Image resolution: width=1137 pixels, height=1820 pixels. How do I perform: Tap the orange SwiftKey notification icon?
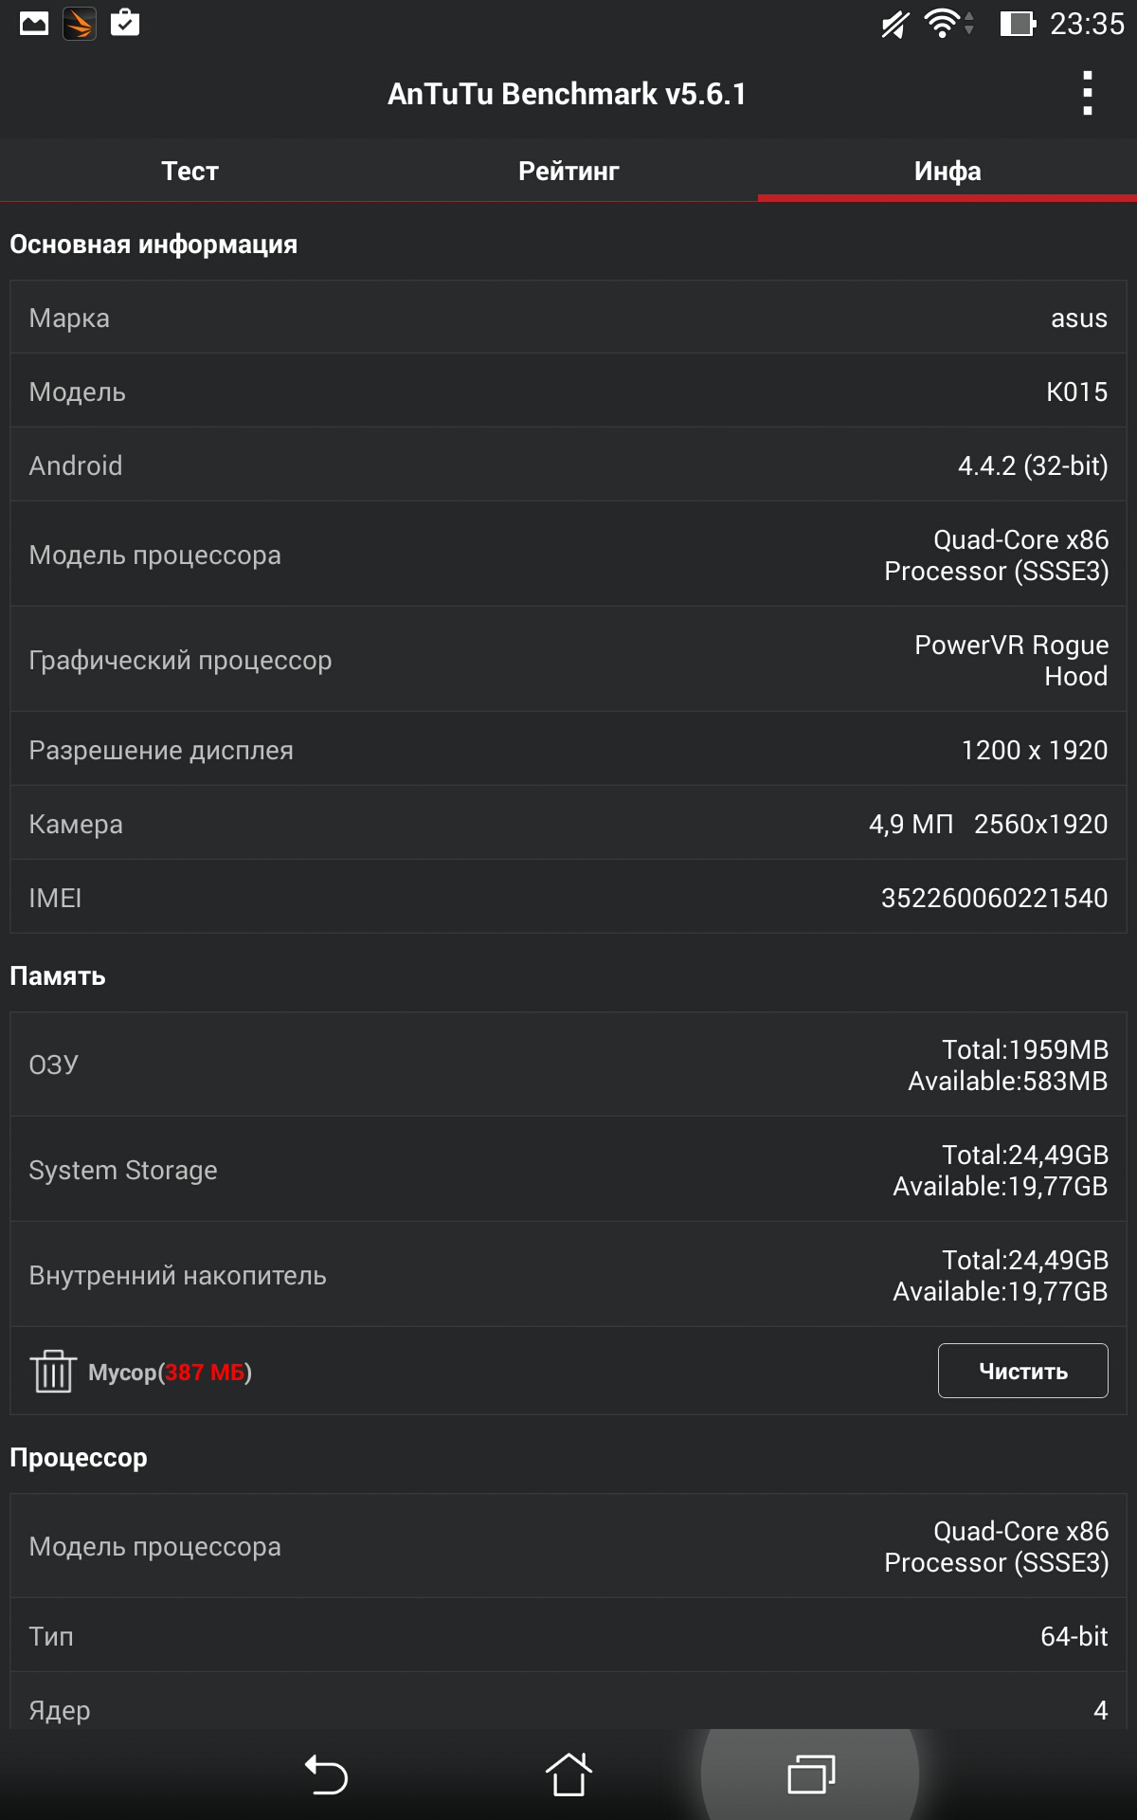[80, 24]
